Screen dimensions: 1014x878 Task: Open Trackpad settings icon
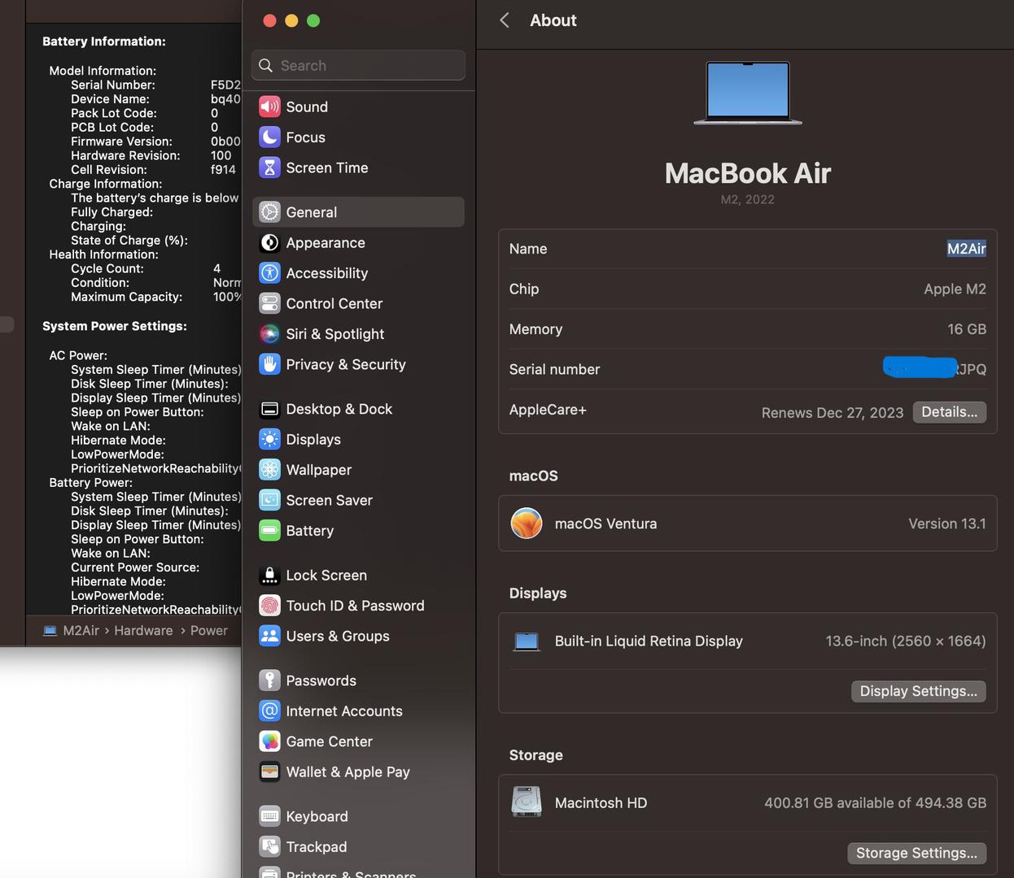point(269,846)
